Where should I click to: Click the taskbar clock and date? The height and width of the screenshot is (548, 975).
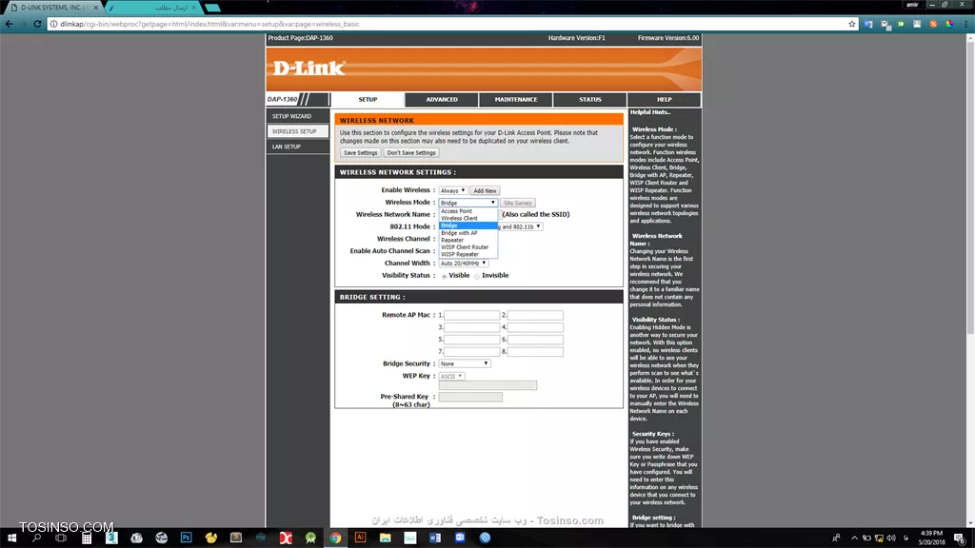pyautogui.click(x=931, y=538)
